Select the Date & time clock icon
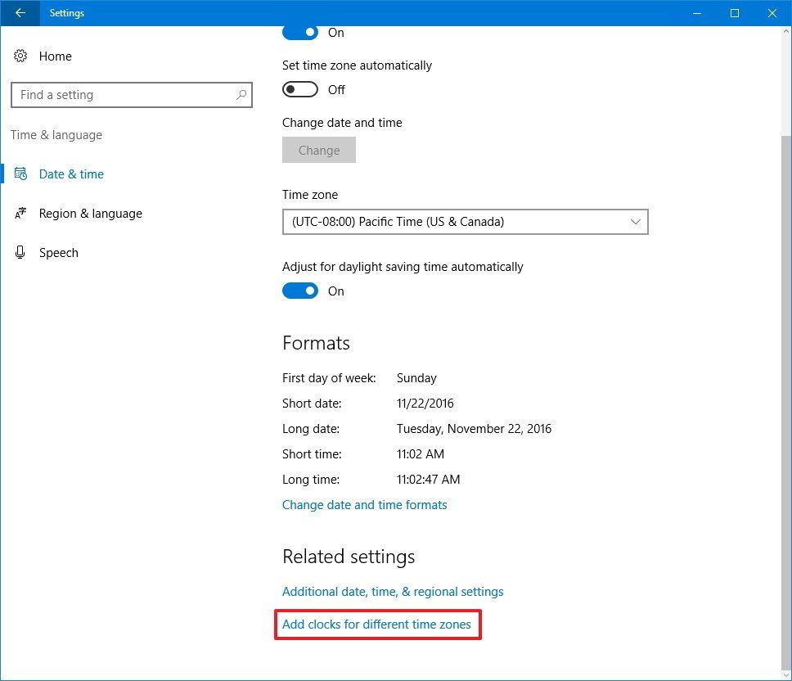 tap(21, 174)
